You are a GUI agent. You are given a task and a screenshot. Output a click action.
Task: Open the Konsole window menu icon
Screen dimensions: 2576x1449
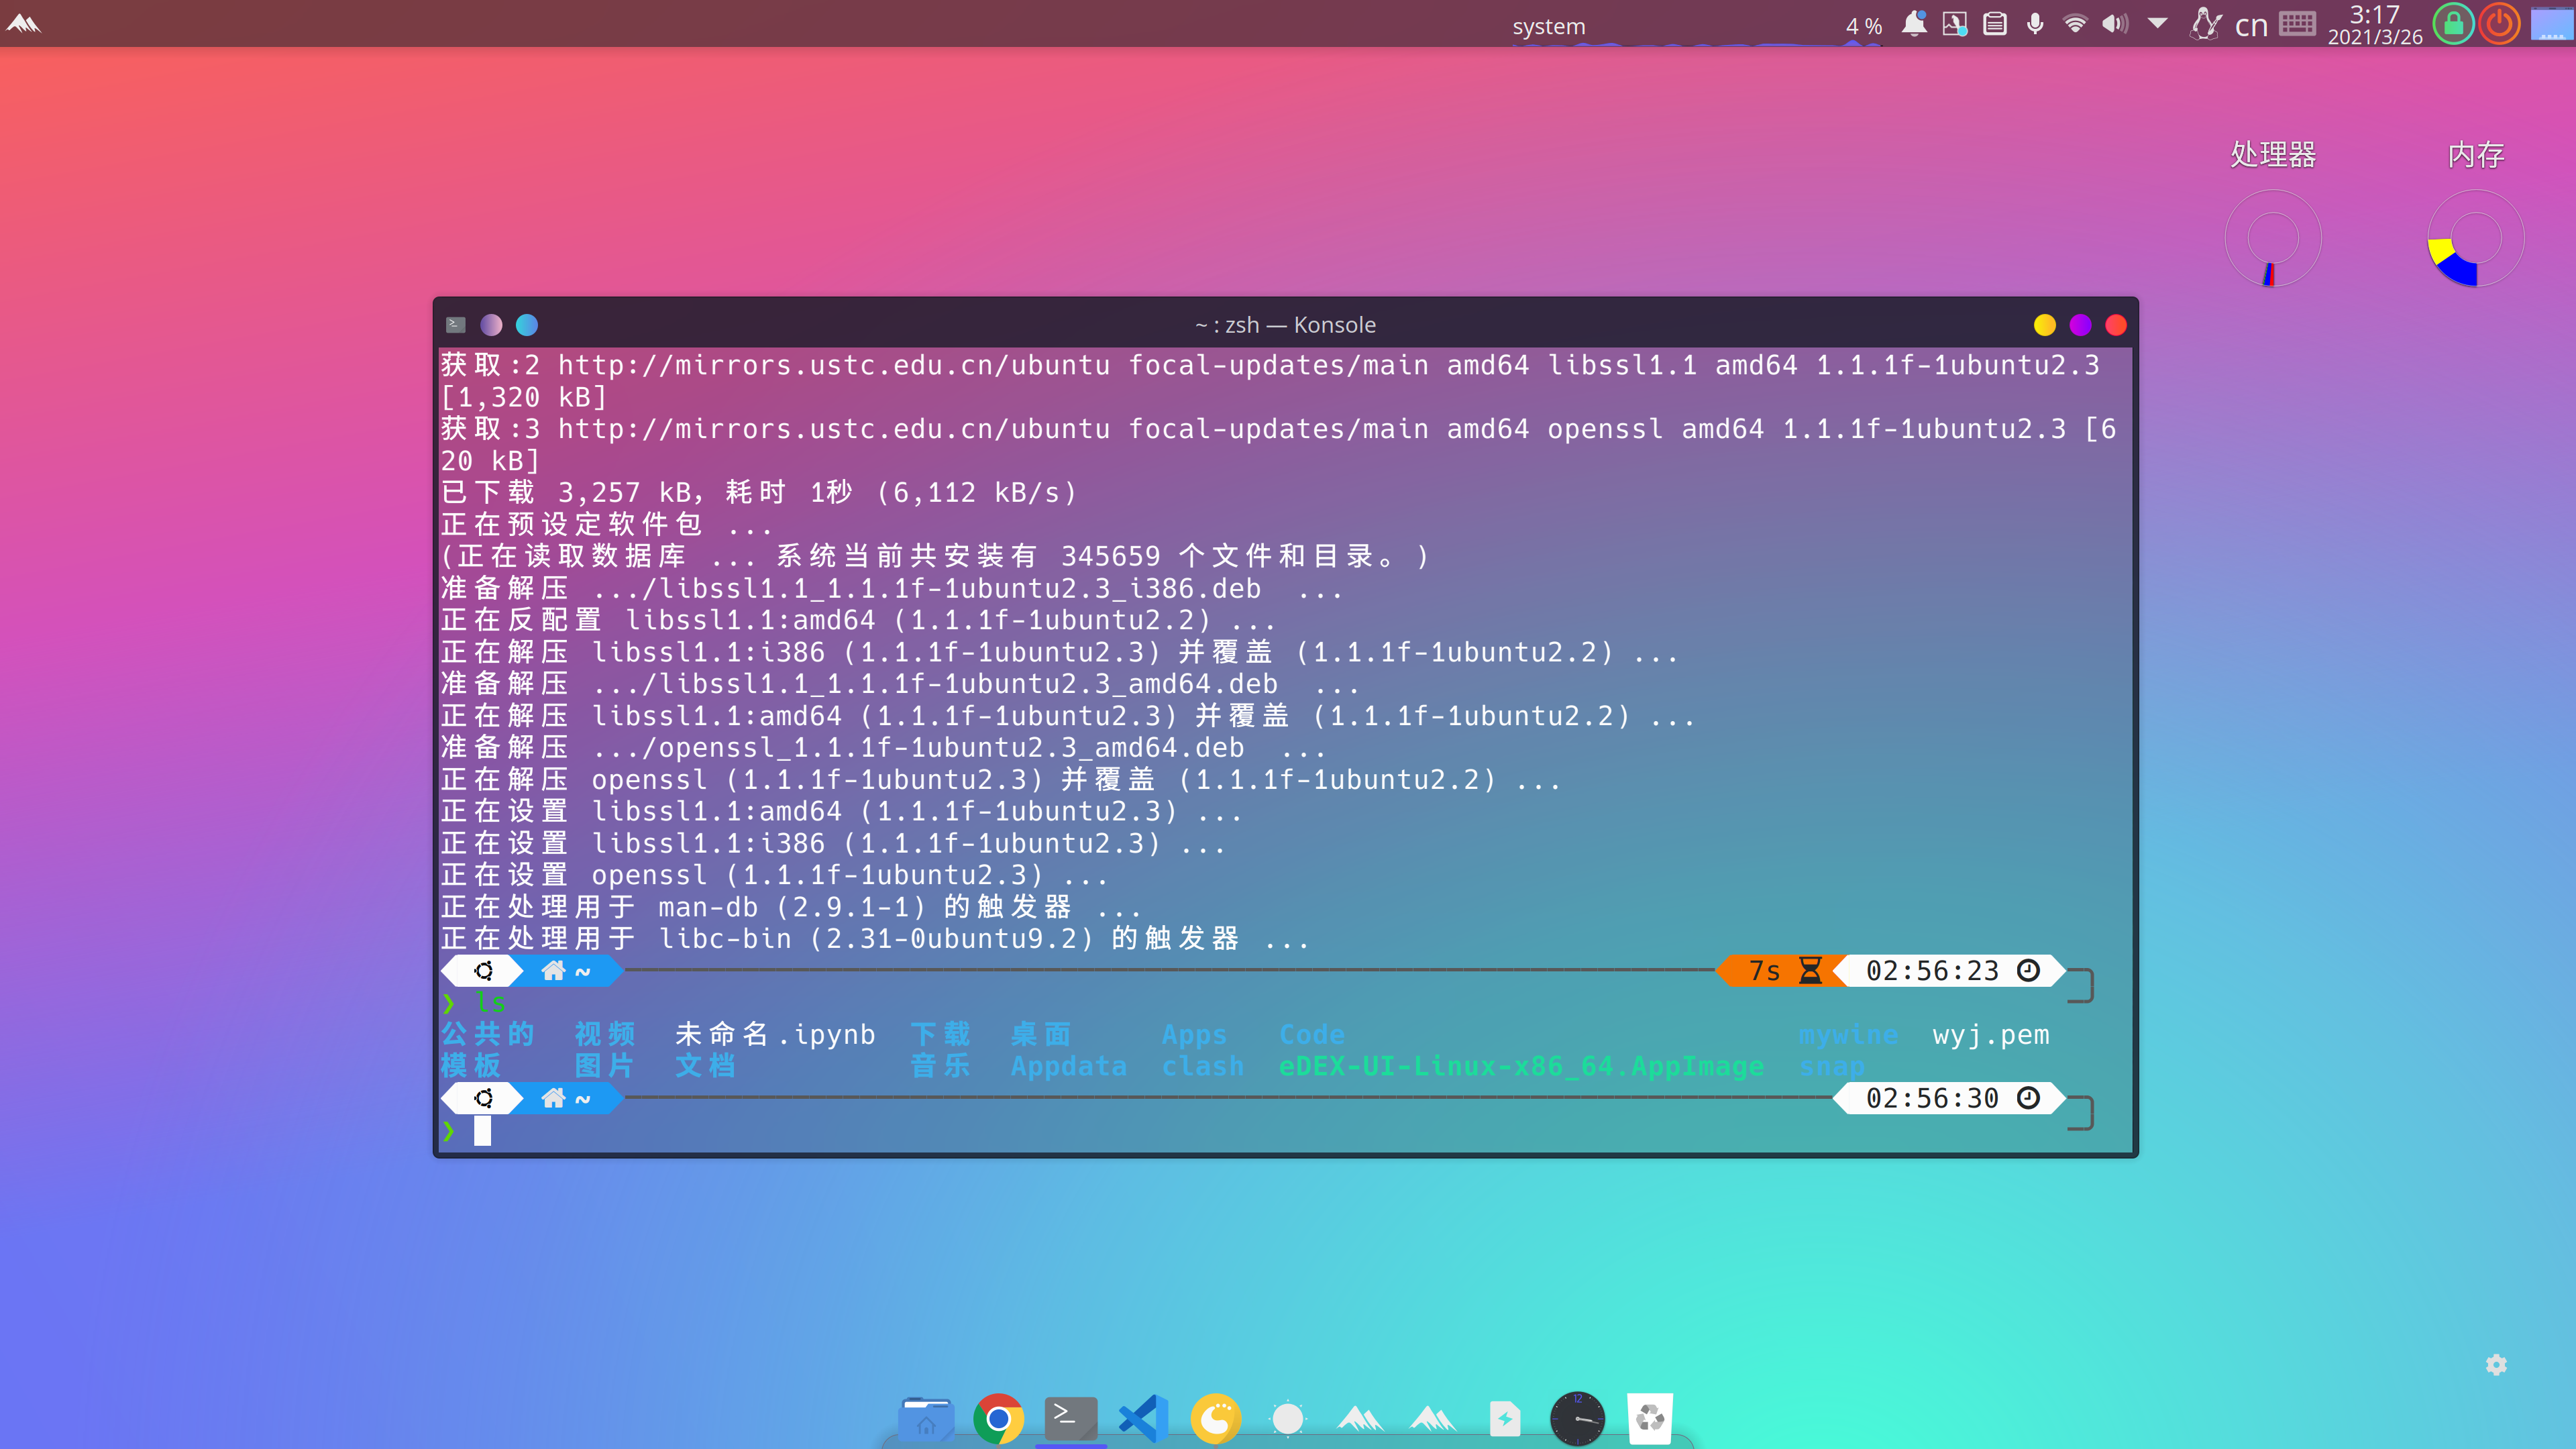(x=456, y=324)
